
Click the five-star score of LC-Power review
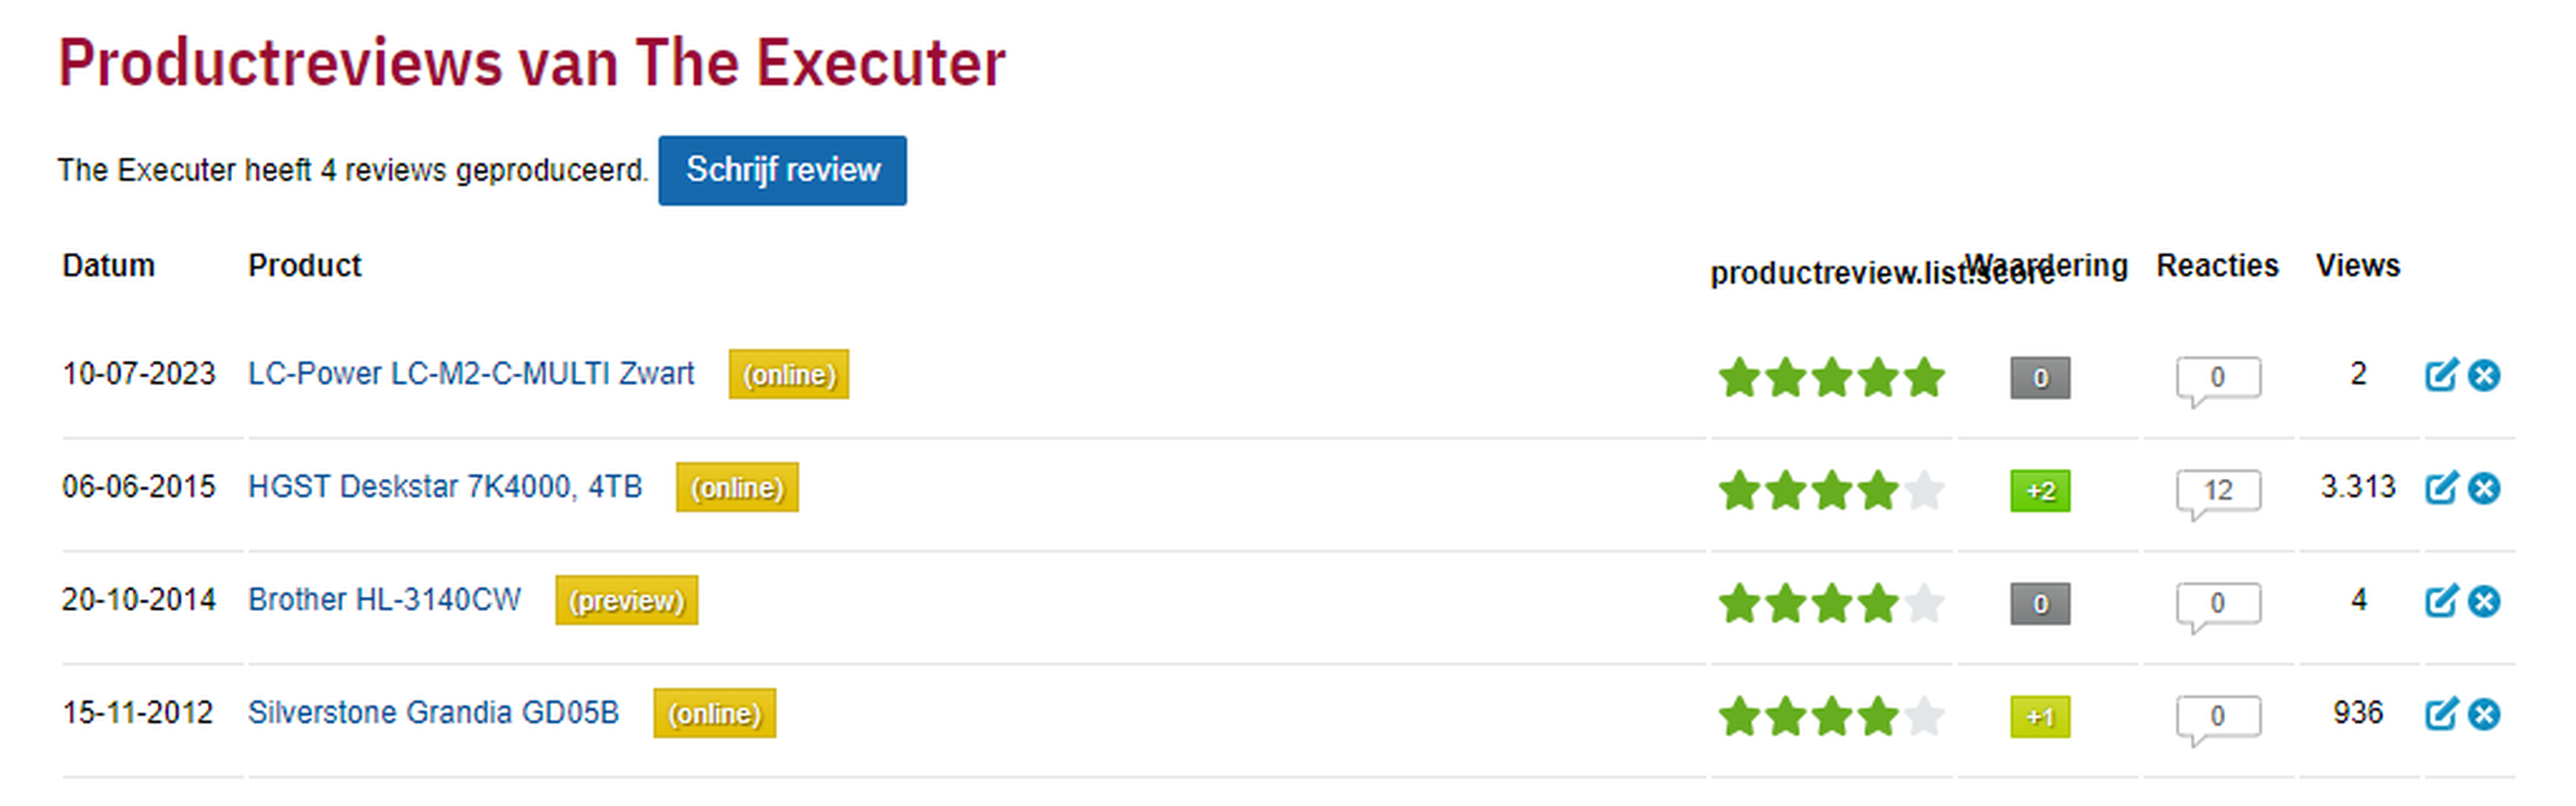coord(1831,377)
